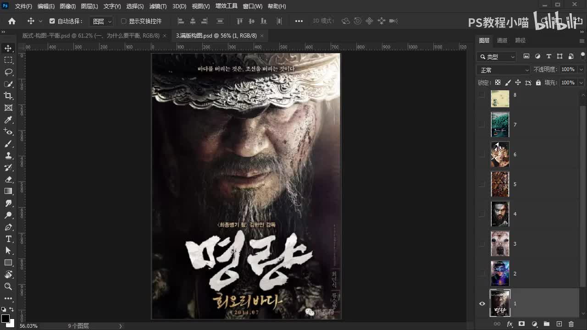Viewport: 587px width, 330px height.
Task: Click the foreground color swatch
Action: [6, 318]
